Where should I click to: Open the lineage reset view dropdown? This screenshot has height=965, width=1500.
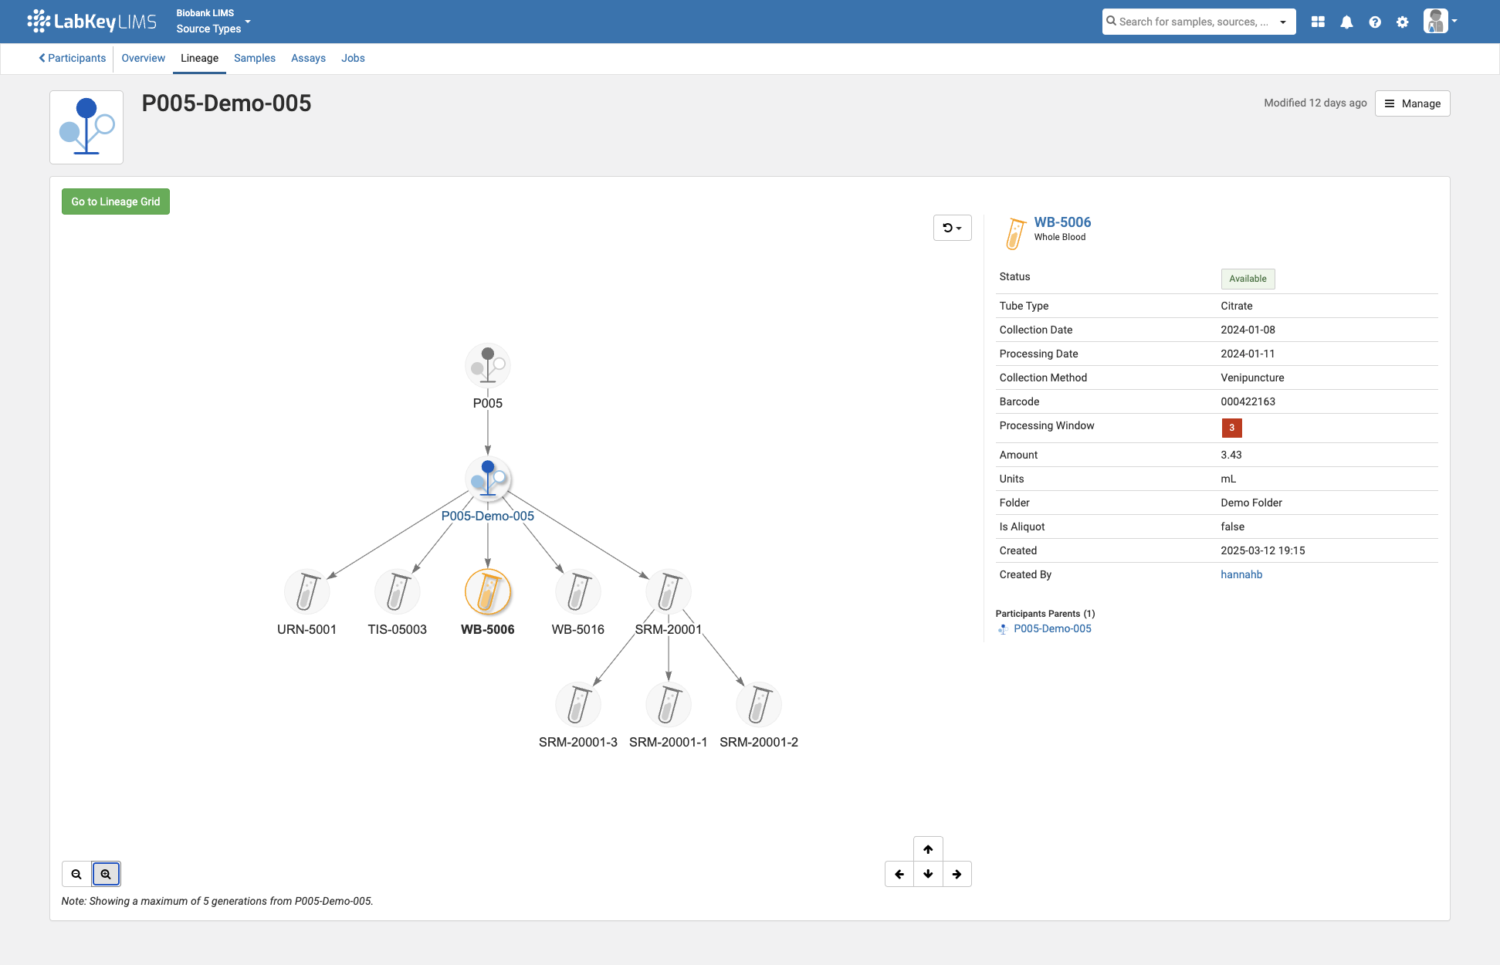(x=952, y=228)
